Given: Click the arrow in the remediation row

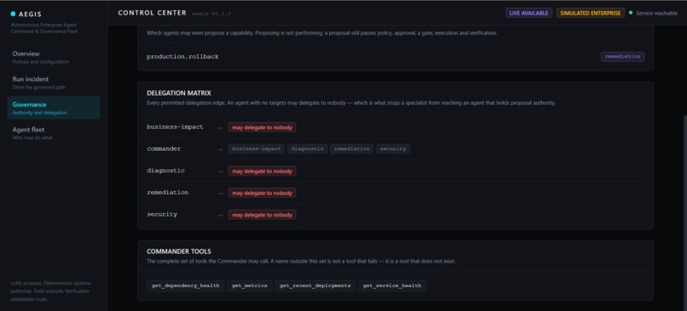Looking at the screenshot, I should (x=220, y=193).
